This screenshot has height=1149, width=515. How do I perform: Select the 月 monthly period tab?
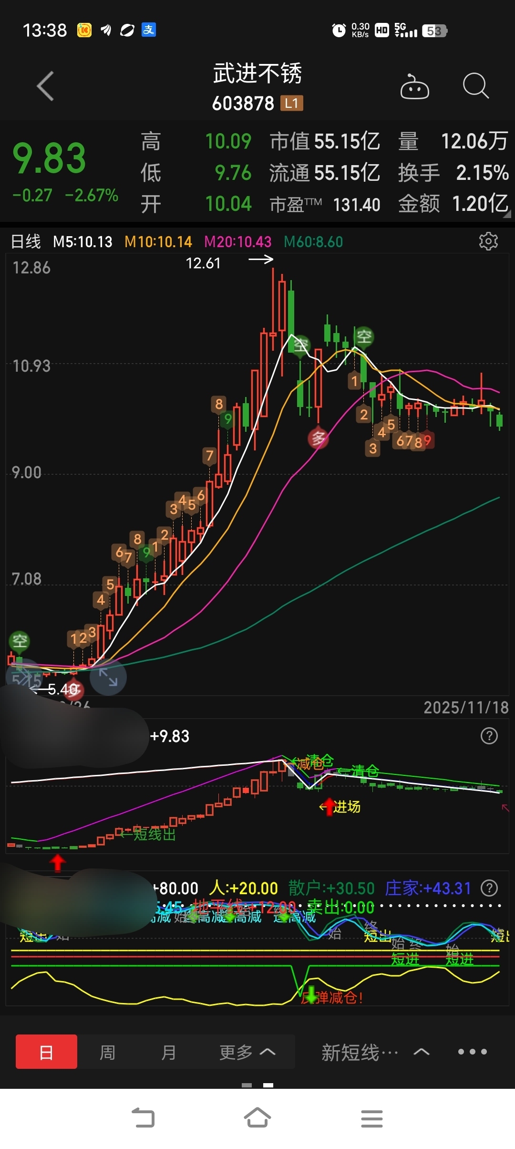[x=168, y=1052]
